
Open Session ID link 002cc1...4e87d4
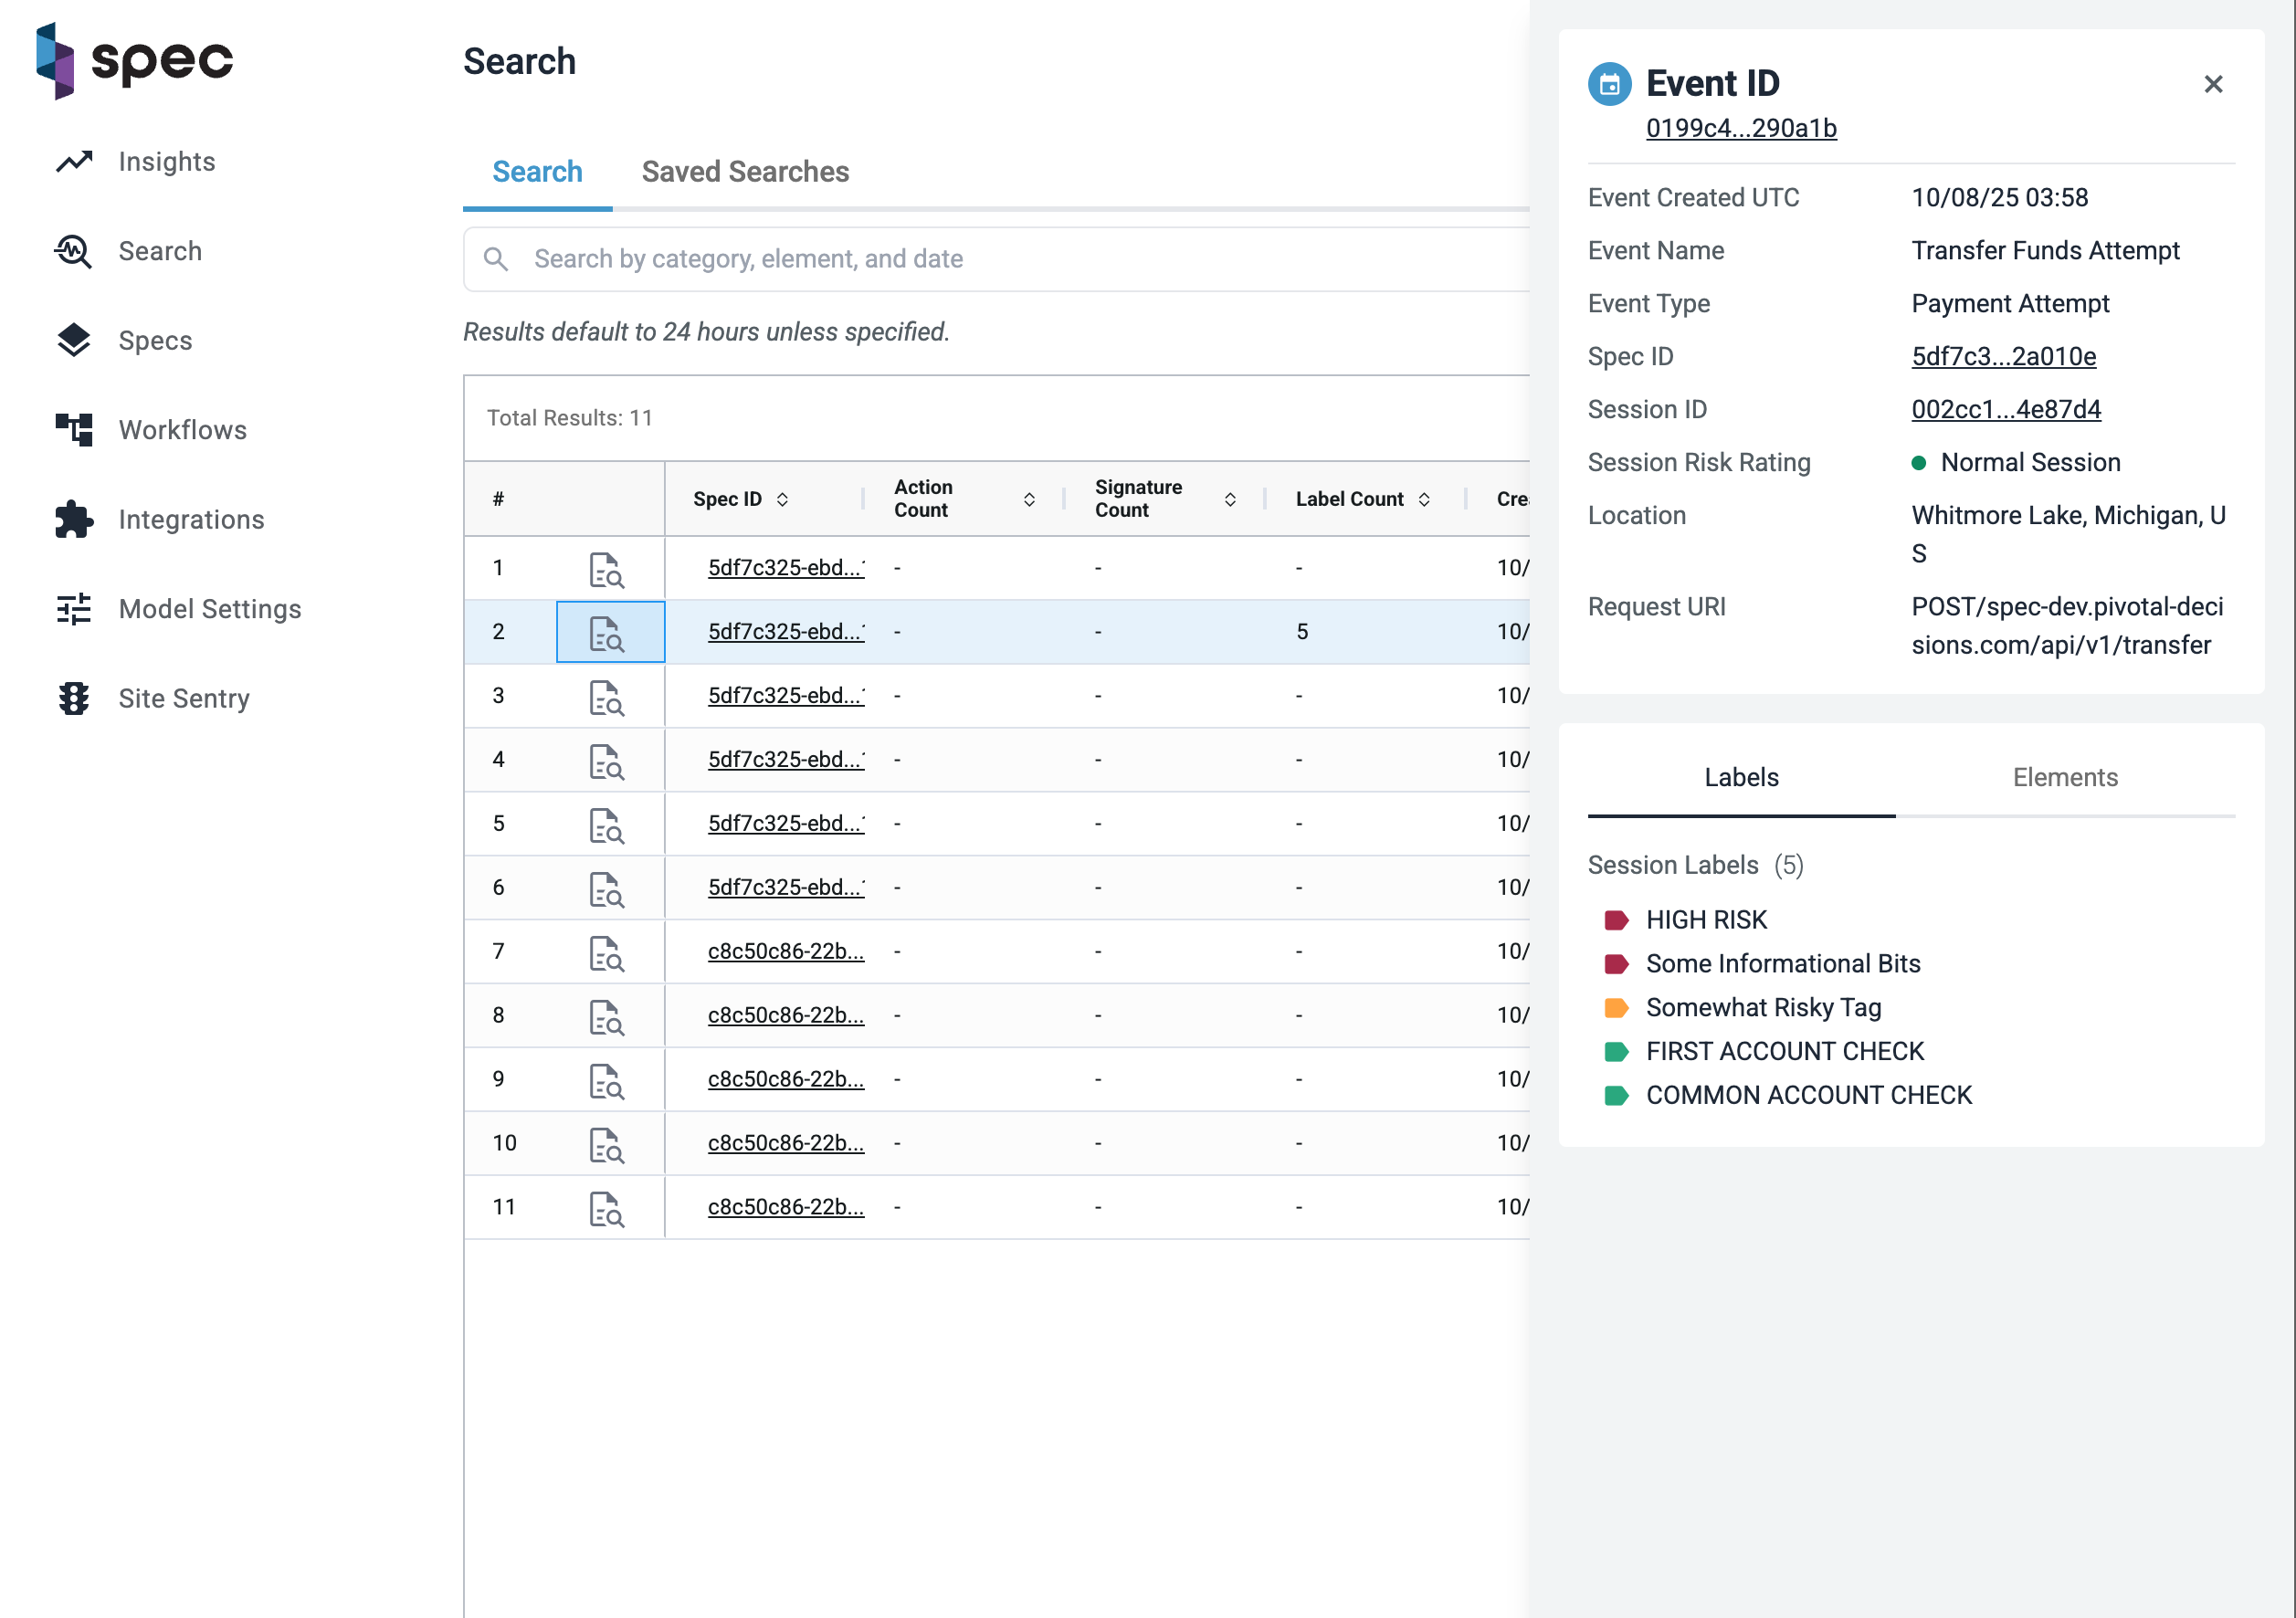point(2005,409)
